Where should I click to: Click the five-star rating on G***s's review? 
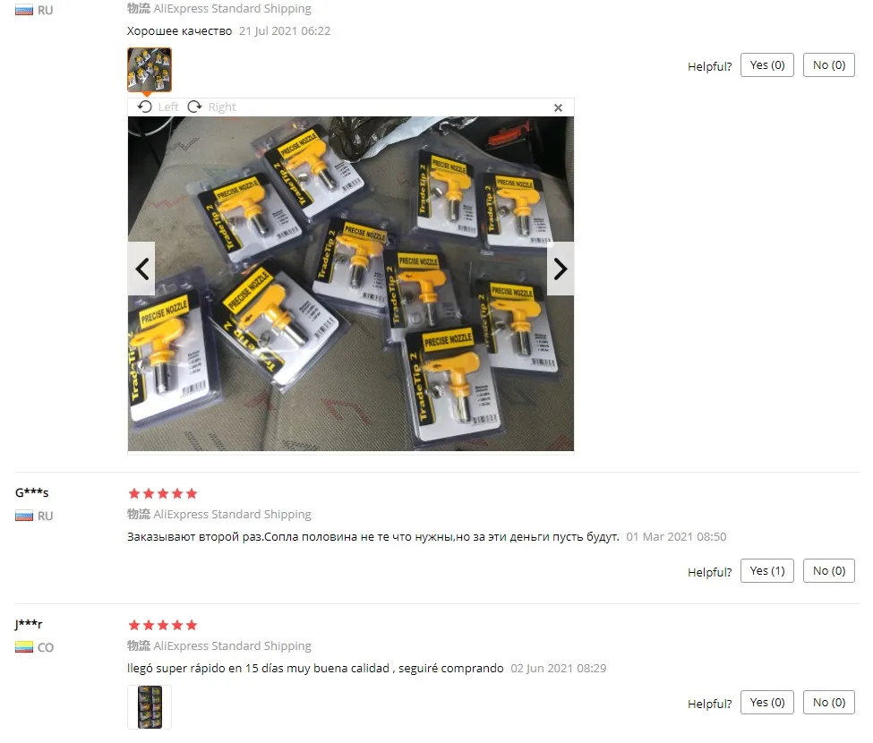[x=163, y=493]
